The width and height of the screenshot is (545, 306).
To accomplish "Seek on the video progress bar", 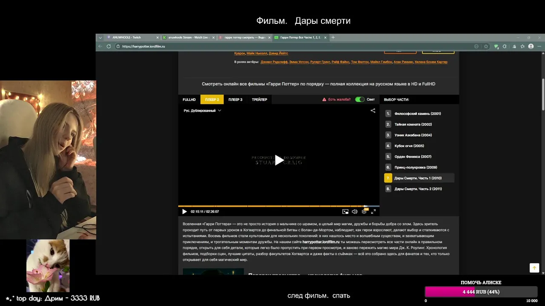I will [x=278, y=206].
